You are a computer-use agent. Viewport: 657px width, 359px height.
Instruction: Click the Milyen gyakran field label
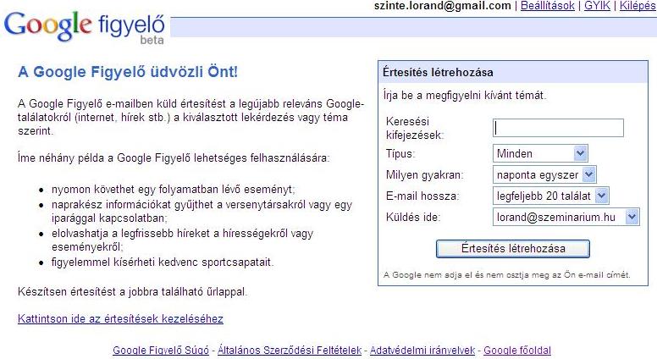click(x=424, y=175)
